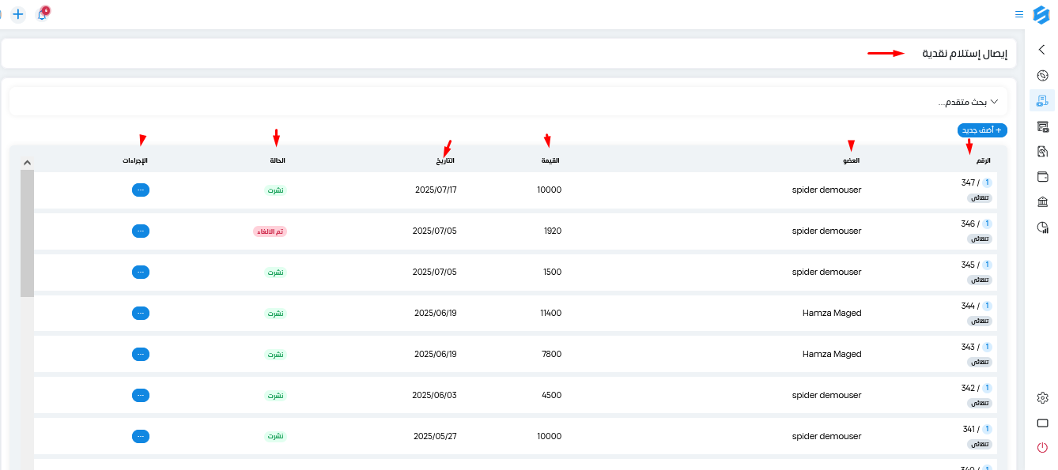Sort by التاريخ column header
The height and width of the screenshot is (470, 1058).
click(x=445, y=160)
